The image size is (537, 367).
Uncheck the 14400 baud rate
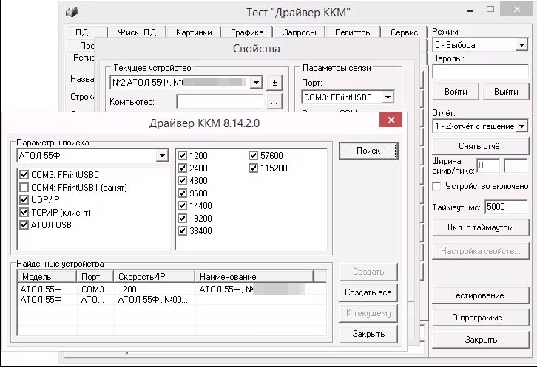(x=182, y=205)
